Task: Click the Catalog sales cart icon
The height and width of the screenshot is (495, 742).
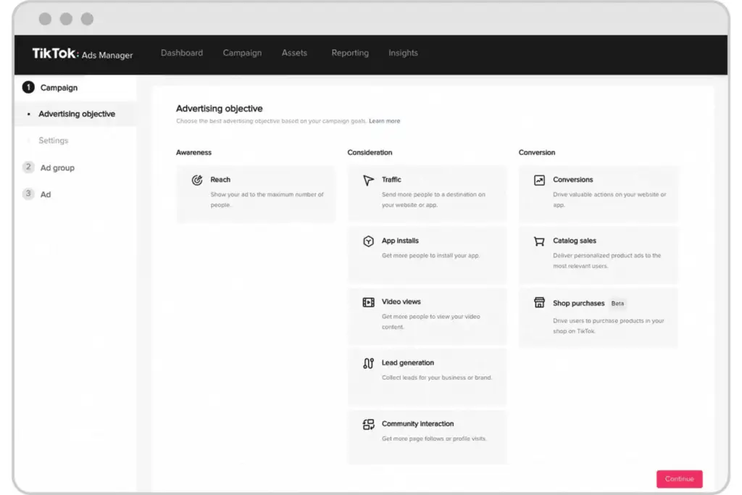Action: pos(539,241)
